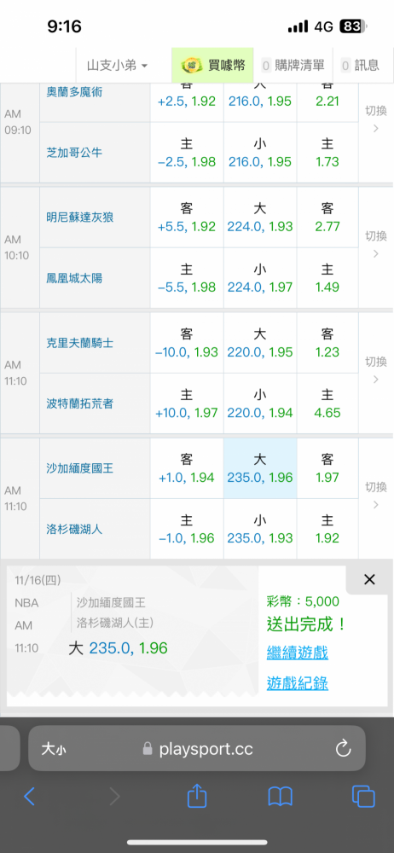
Task: Open the Safari share sheet icon
Action: pos(197,795)
